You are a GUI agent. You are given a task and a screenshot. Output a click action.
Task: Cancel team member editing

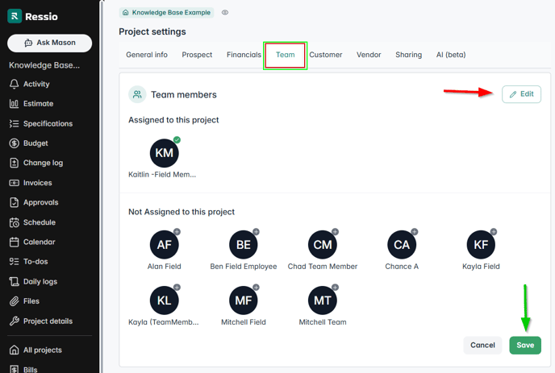click(482, 345)
